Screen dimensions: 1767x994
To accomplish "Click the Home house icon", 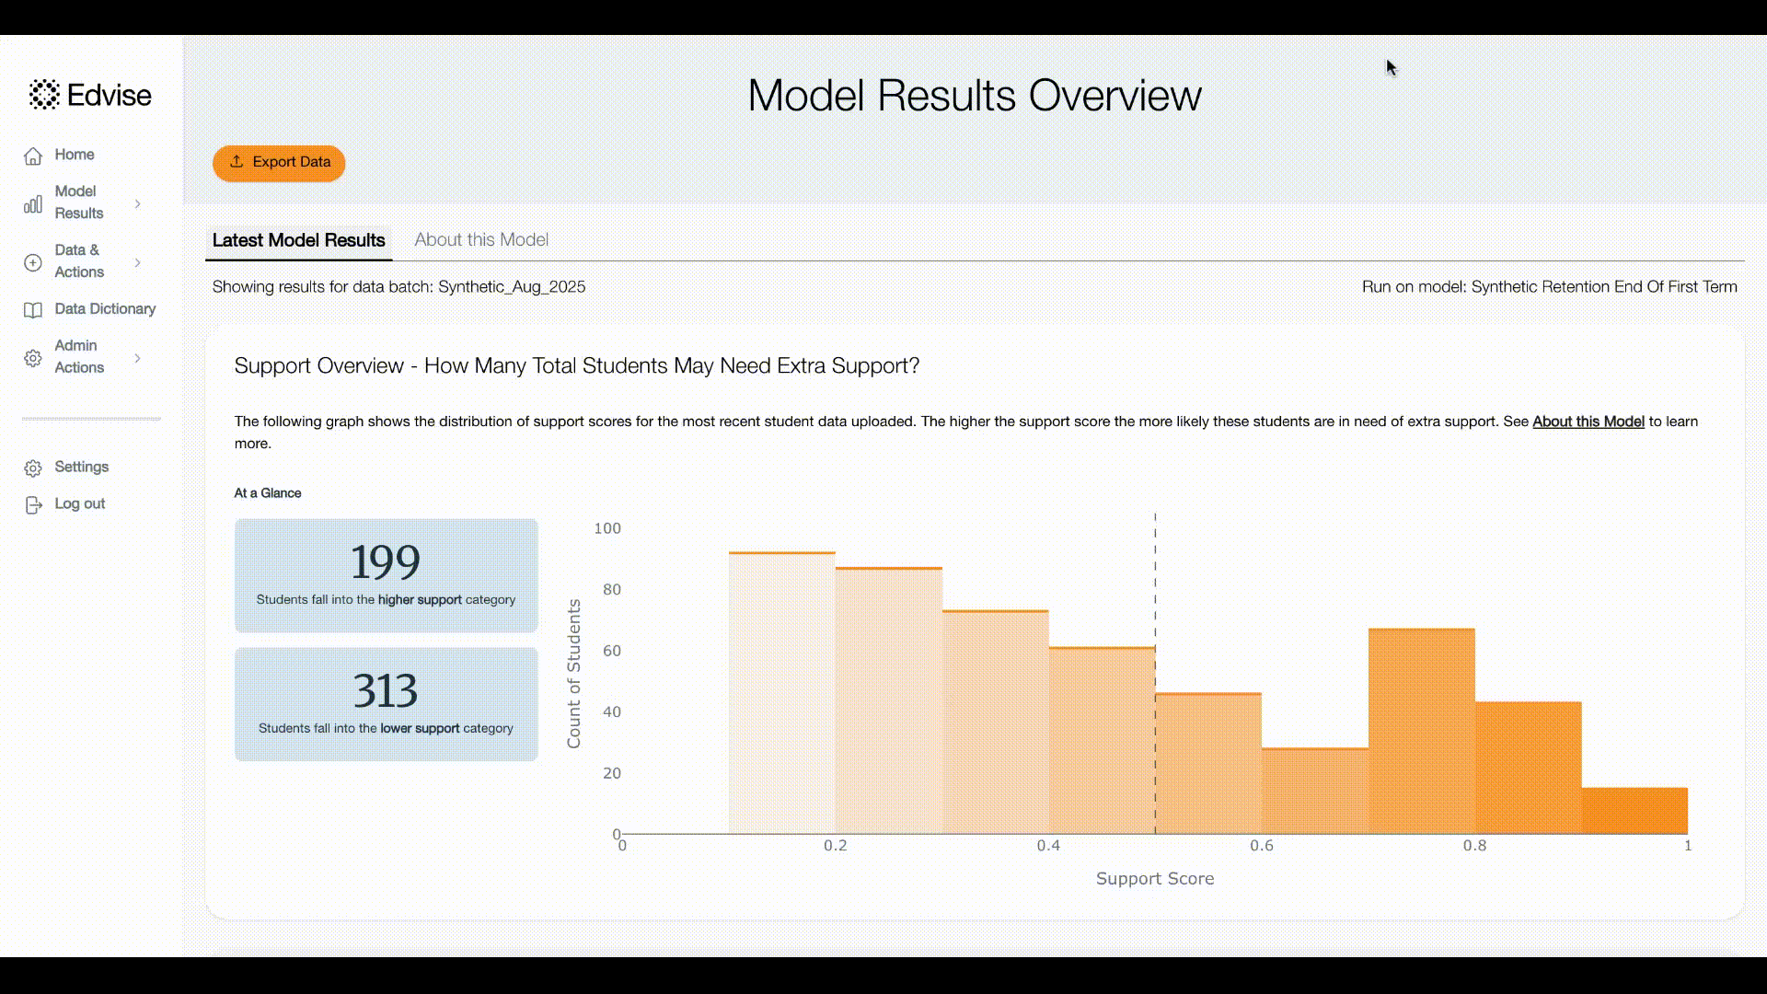I will tap(33, 156).
